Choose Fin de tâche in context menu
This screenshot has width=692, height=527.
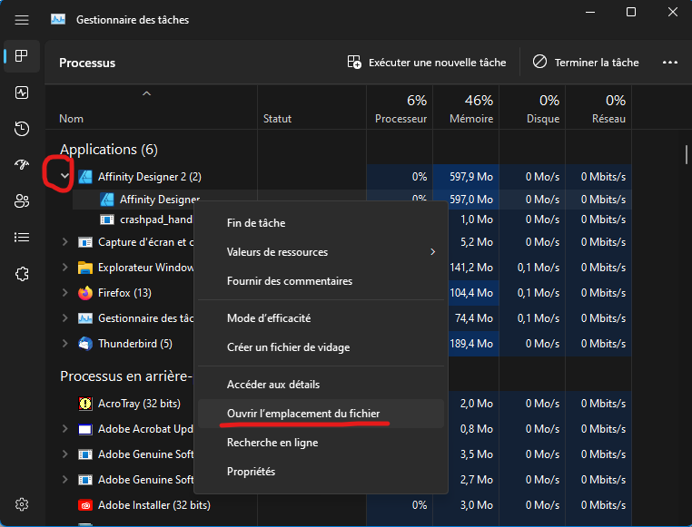321,223
